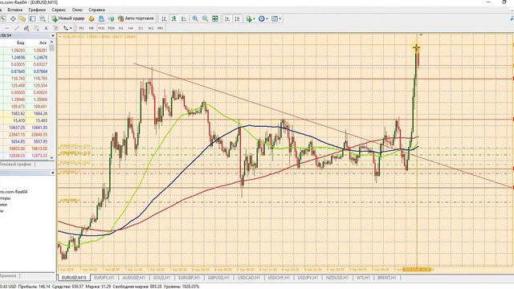The image size is (514, 289).
Task: Open the arrows objects dropdown
Action: 67,28
